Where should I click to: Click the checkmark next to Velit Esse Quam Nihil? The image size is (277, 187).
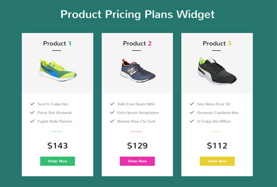(112, 104)
